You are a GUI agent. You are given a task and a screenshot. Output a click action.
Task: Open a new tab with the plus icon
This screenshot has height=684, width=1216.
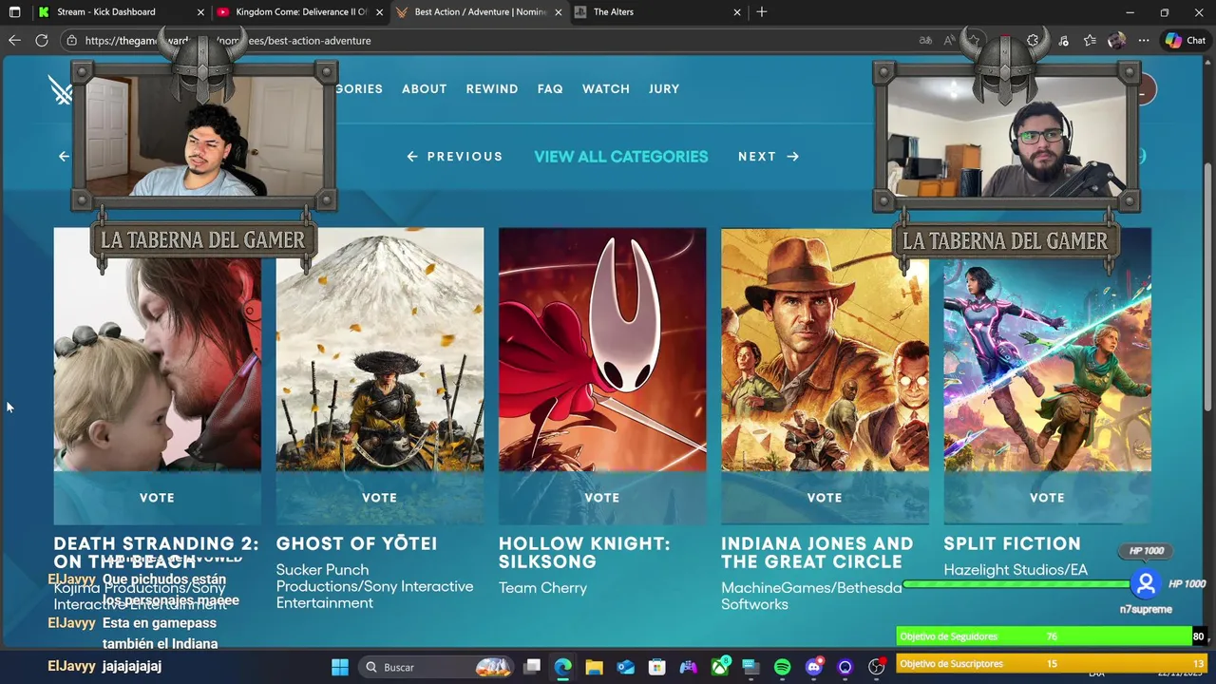tap(762, 12)
